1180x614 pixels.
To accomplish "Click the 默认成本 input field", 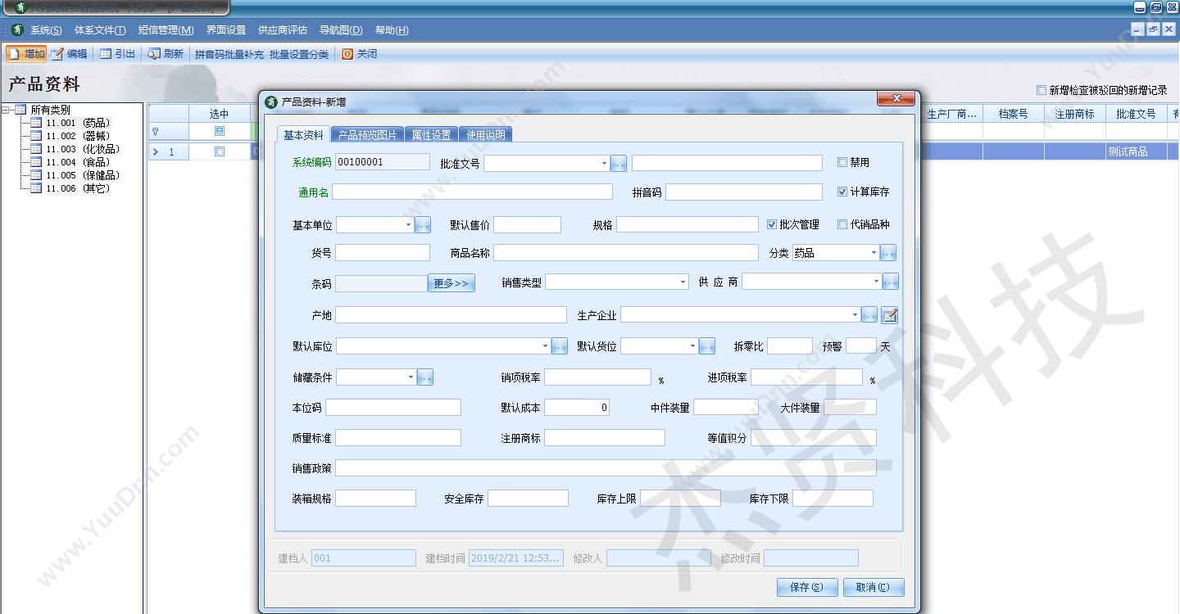I will tap(577, 407).
